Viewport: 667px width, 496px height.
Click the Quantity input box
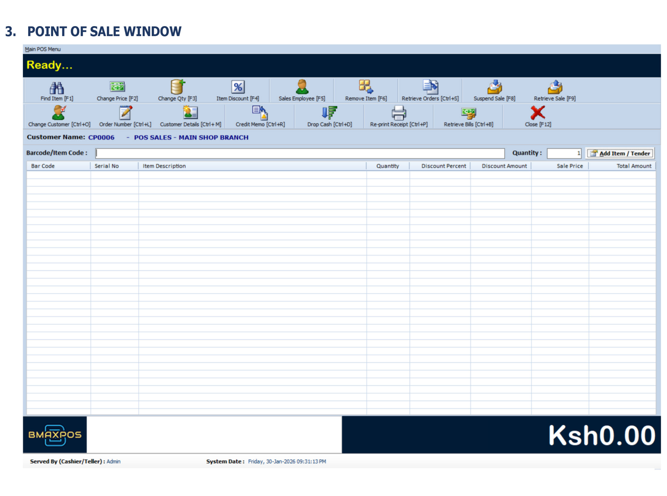(564, 153)
